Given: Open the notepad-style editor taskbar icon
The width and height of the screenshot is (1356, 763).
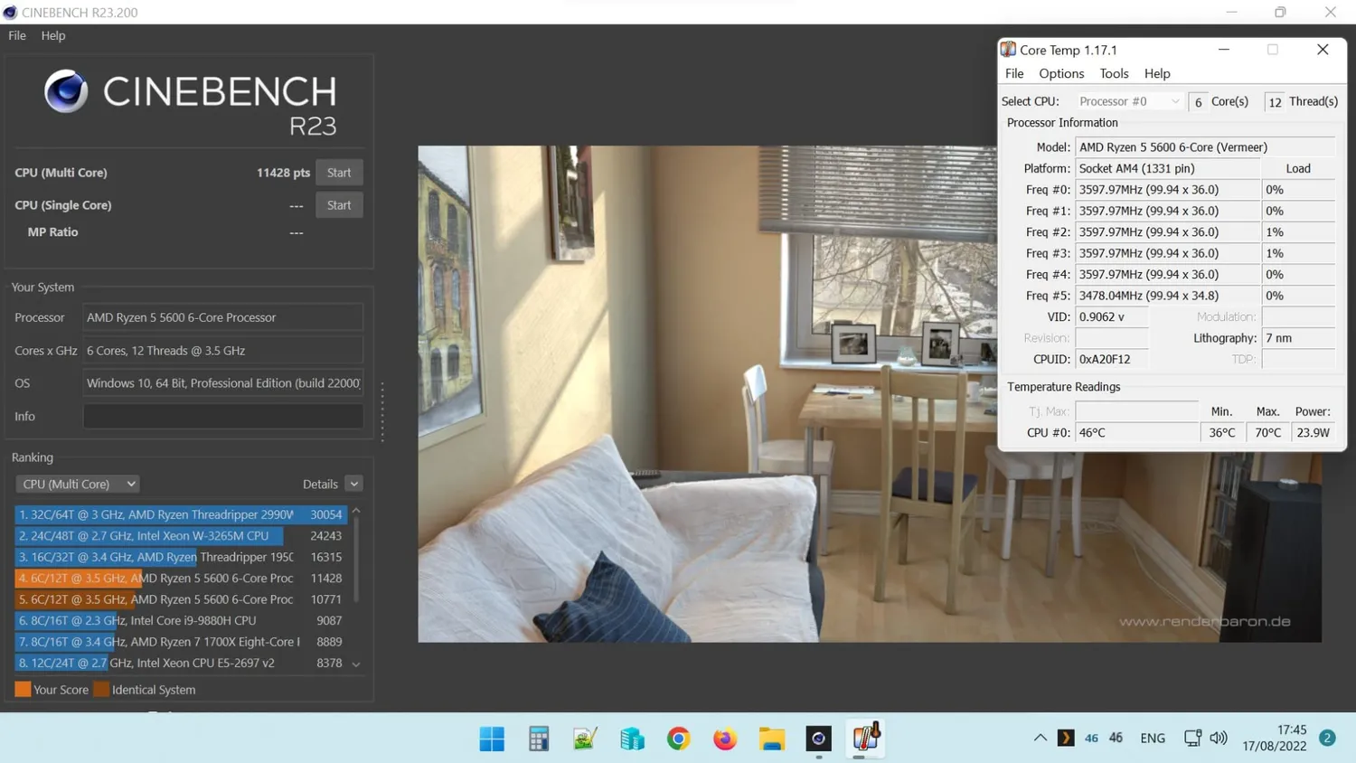Looking at the screenshot, I should pyautogui.click(x=585, y=739).
